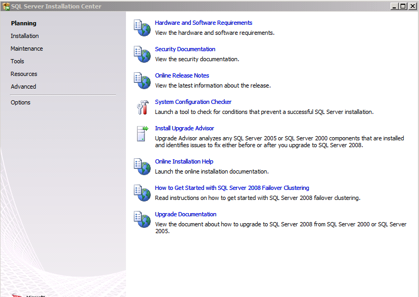Click 'View the hardware and software requirements.' text
The width and height of the screenshot is (419, 297).
tap(215, 33)
